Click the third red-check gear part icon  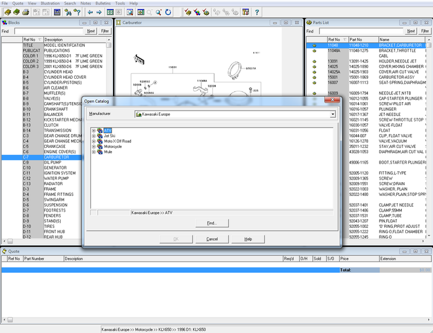coord(206,12)
